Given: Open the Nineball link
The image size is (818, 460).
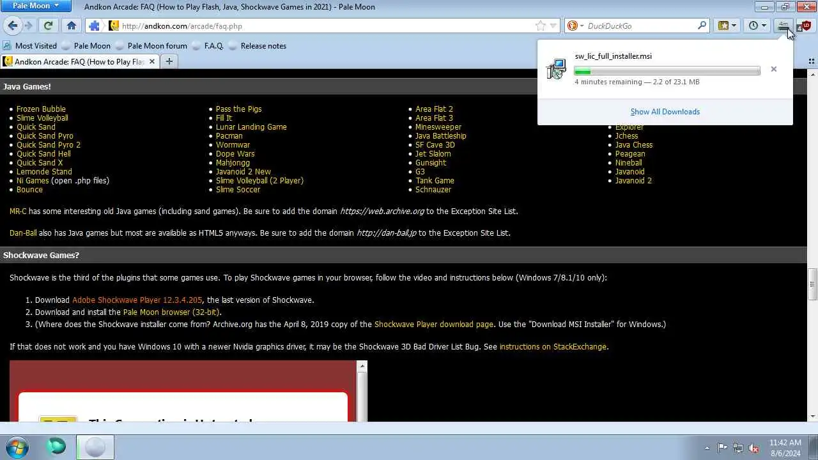Looking at the screenshot, I should pyautogui.click(x=628, y=163).
